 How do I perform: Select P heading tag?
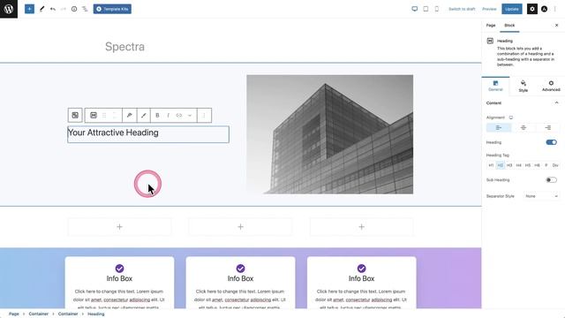click(546, 165)
